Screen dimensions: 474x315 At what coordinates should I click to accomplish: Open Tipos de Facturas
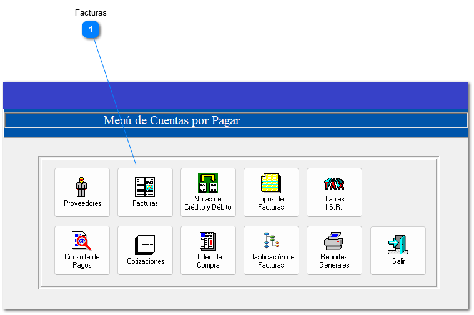click(271, 192)
